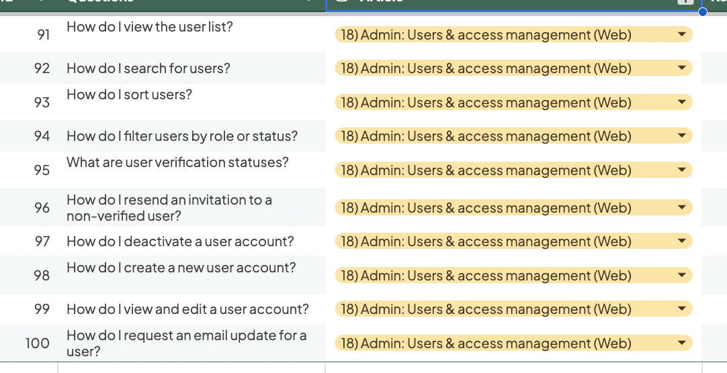The image size is (727, 373).
Task: Expand the row 99 Article dropdown arrow
Action: 681,309
